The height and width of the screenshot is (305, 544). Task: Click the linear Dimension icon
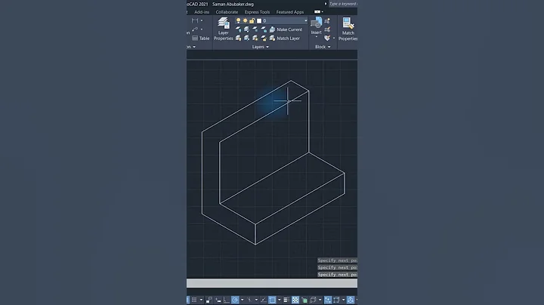coord(195,20)
